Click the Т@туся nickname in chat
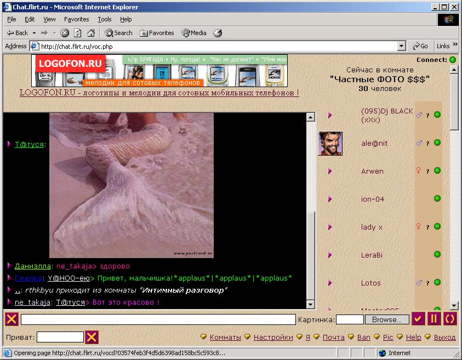Image resolution: width=462 pixels, height=360 pixels. (x=29, y=145)
